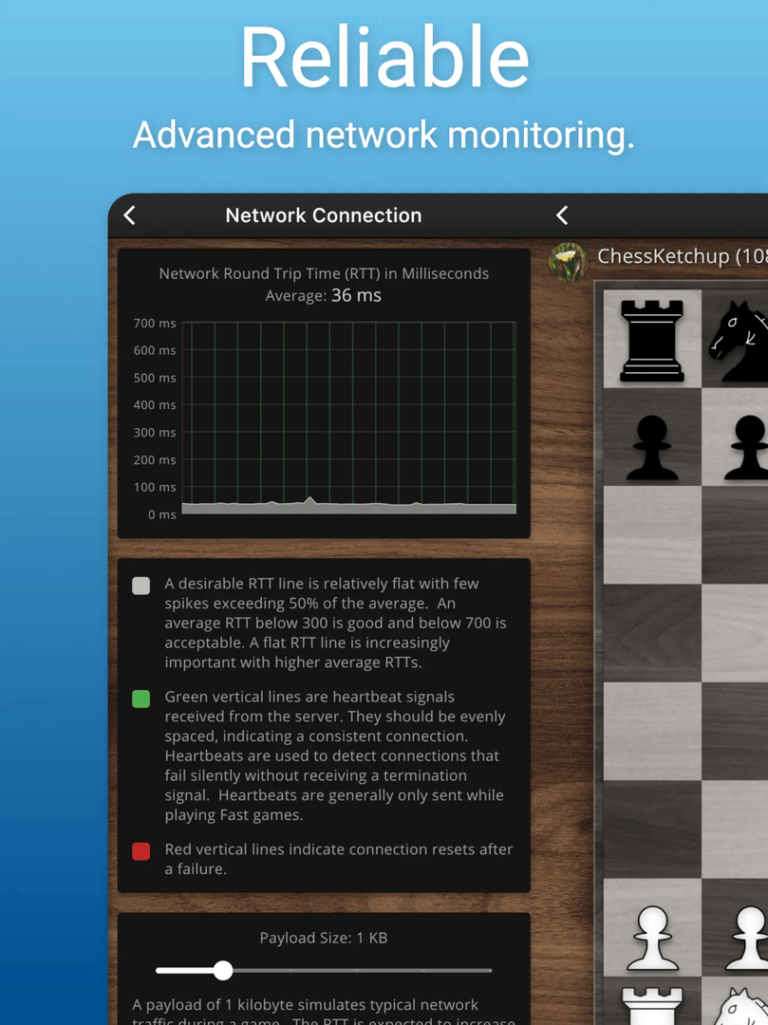768x1025 pixels.
Task: Select the white pawn above the white rook
Action: coord(651,938)
